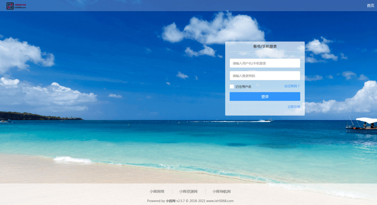The image size is (377, 205).
Task: Click the 账号/手机登录 panel title
Action: pyautogui.click(x=265, y=46)
